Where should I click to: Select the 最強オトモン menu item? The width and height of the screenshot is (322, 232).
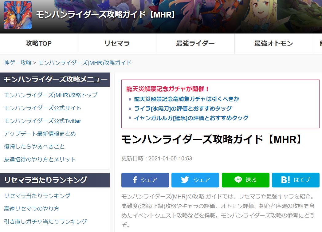click(x=273, y=44)
